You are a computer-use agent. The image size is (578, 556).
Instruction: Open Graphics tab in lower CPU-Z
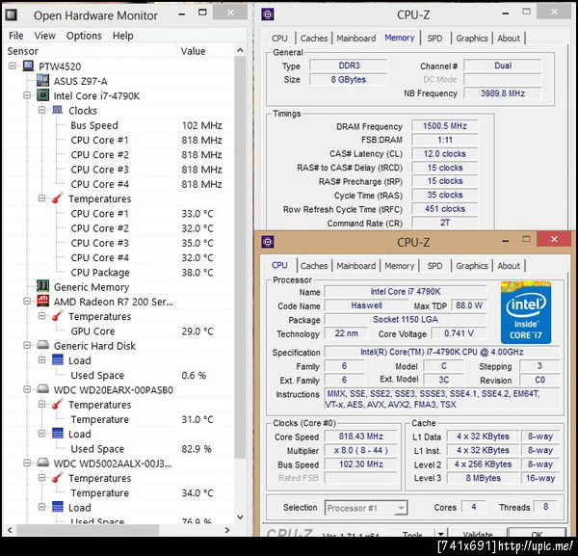click(x=472, y=266)
